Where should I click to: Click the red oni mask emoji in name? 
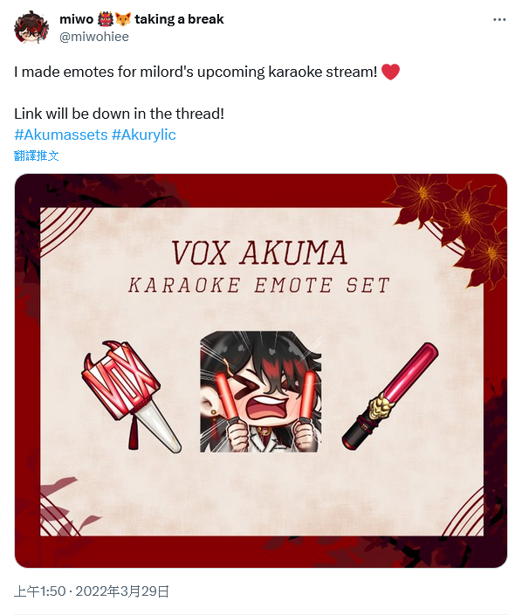[106, 19]
